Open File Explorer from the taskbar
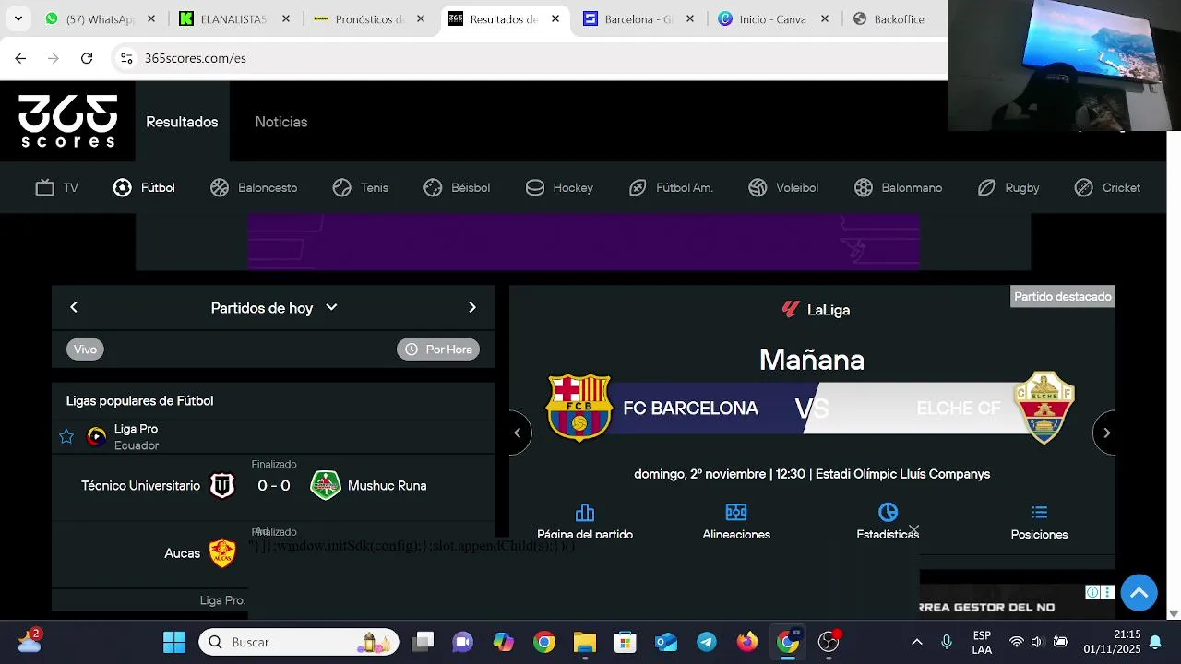1181x664 pixels. click(x=585, y=642)
